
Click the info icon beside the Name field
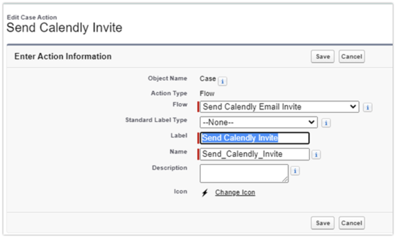(317, 155)
